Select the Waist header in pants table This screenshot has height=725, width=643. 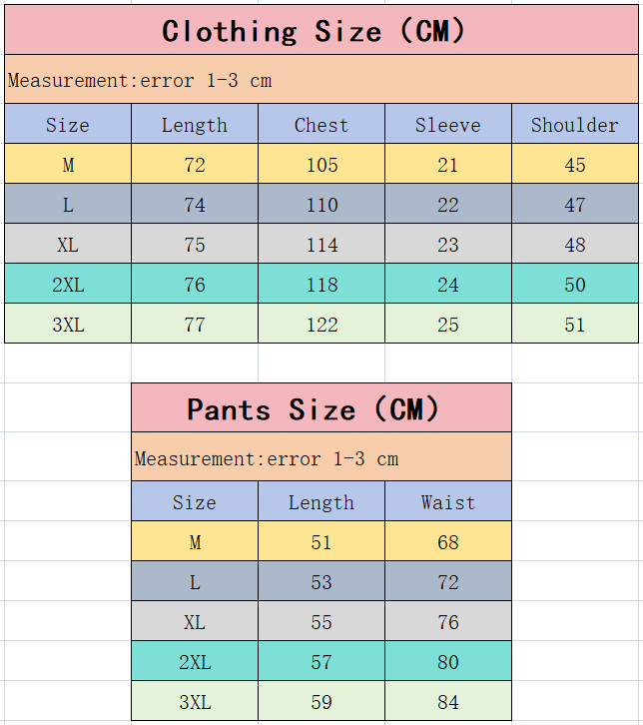coord(448,502)
